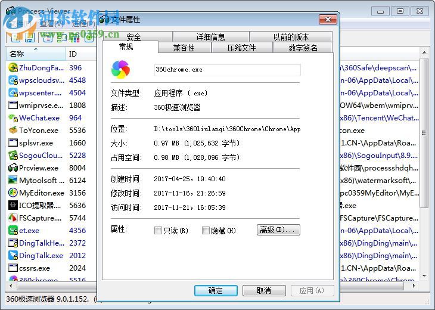Click the process list scroll up arrow

(x=424, y=52)
